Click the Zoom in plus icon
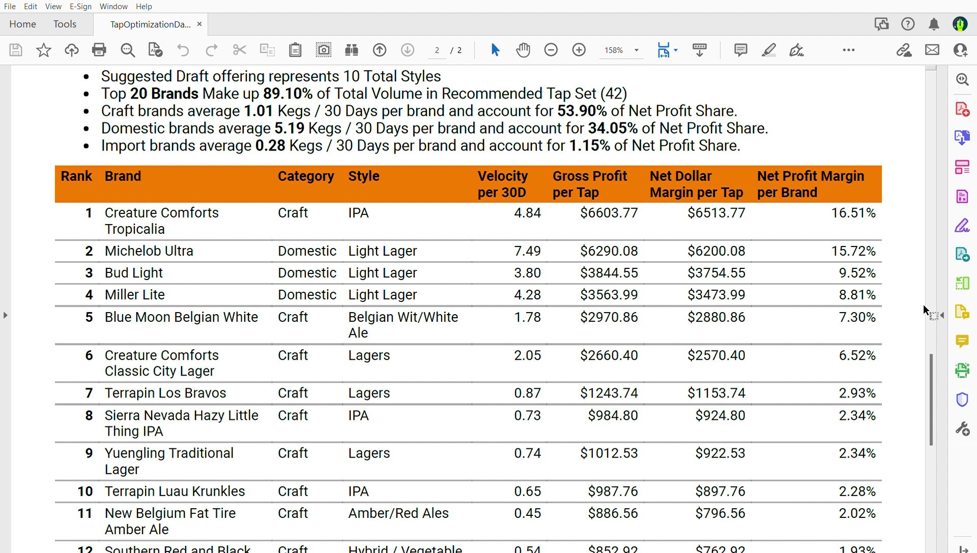The height and width of the screenshot is (553, 977). (x=579, y=50)
